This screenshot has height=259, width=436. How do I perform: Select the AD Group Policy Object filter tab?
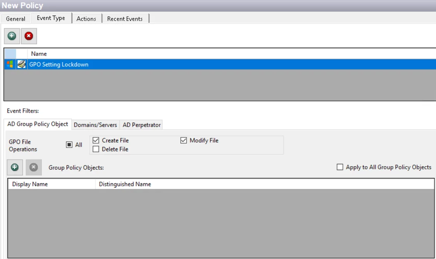click(38, 124)
